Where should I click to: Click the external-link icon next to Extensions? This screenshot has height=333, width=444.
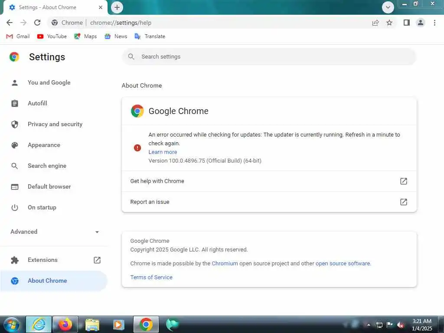[x=97, y=260]
